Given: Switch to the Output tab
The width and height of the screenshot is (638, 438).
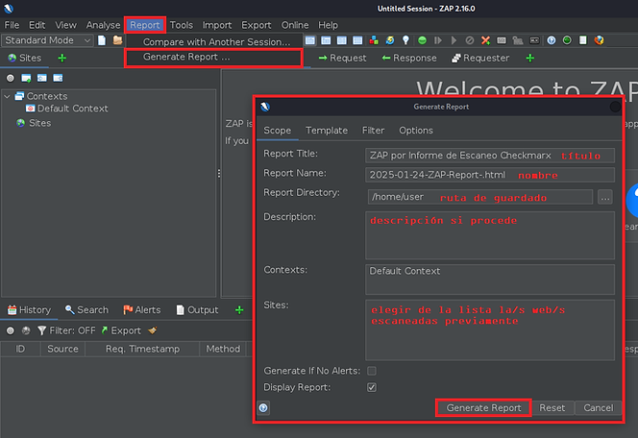Looking at the screenshot, I should click(197, 310).
